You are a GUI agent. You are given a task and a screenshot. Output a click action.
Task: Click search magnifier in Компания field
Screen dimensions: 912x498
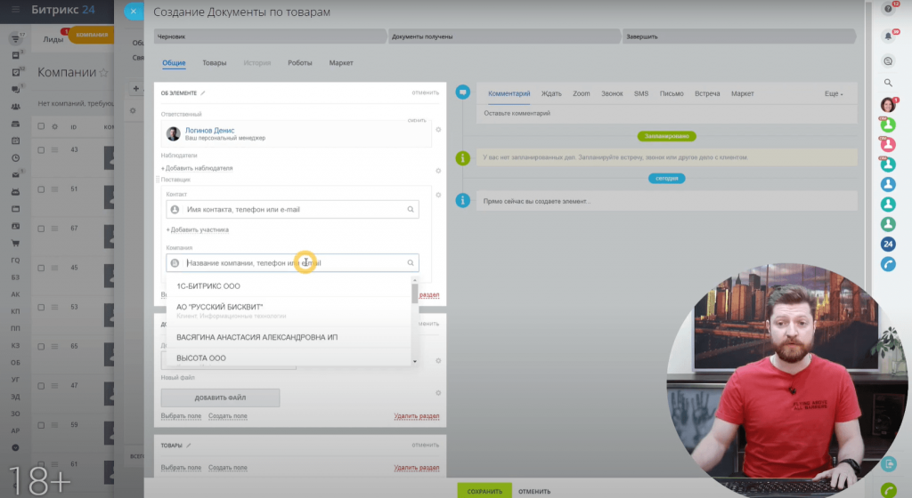[411, 263]
